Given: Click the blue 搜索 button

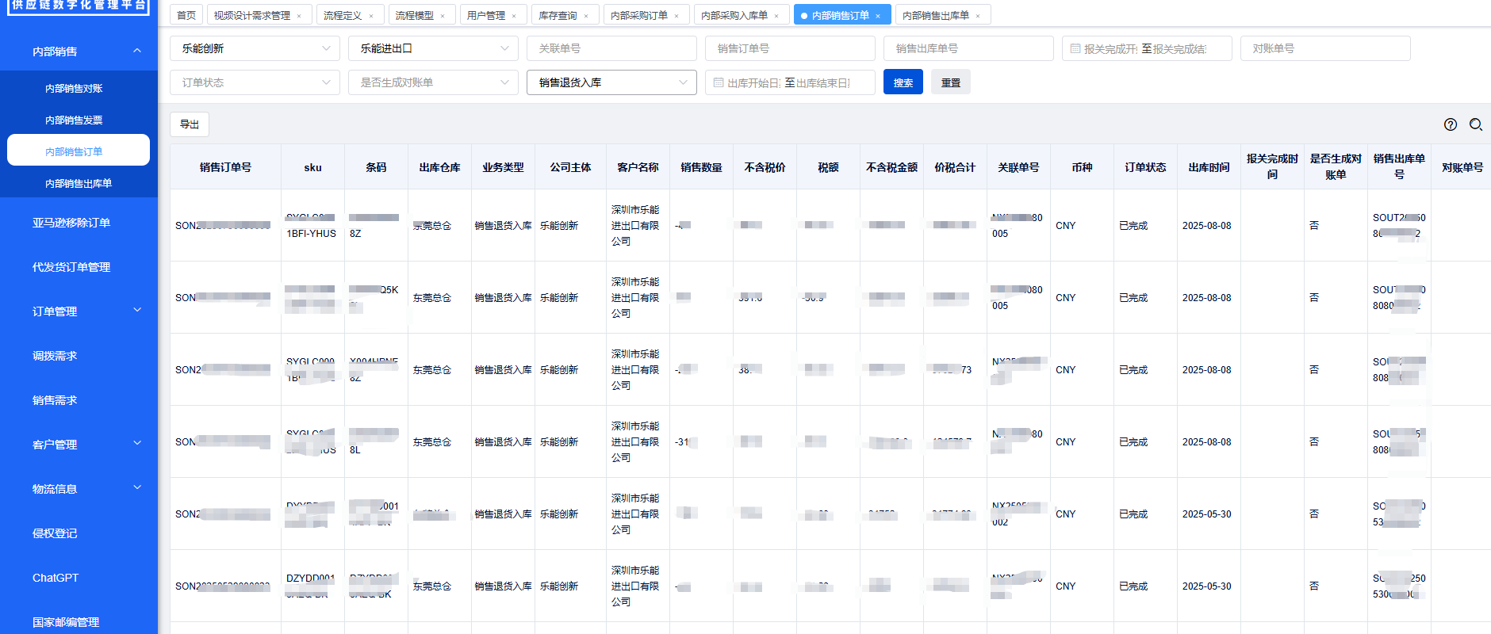Looking at the screenshot, I should [x=903, y=82].
